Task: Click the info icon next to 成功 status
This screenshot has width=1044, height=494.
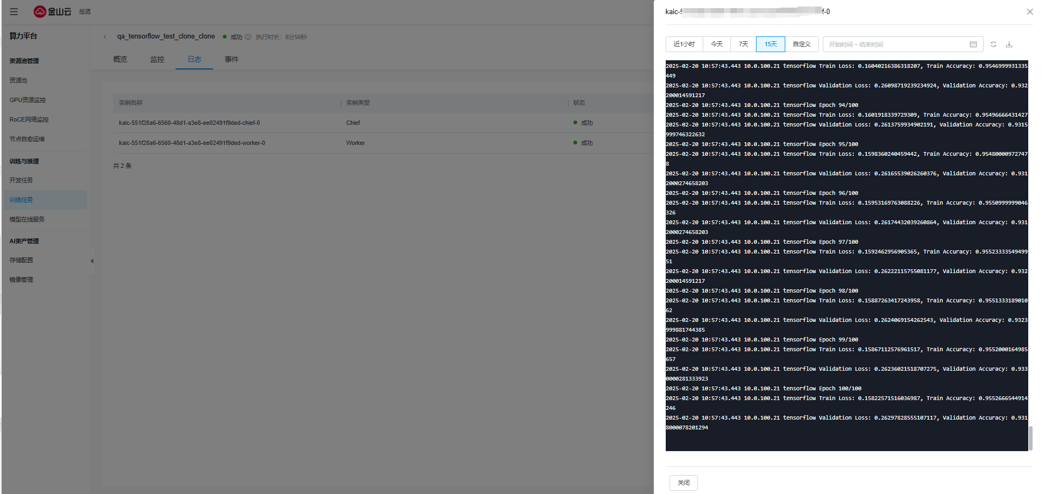Action: (248, 37)
